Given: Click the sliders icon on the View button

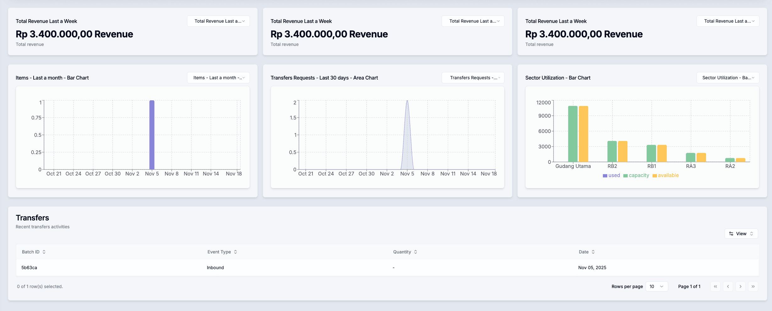Looking at the screenshot, I should click(x=731, y=234).
